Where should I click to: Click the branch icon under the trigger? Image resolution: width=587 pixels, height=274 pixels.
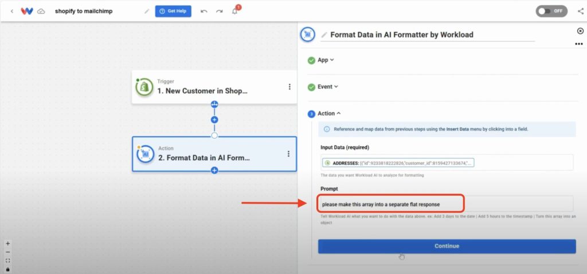click(x=214, y=104)
